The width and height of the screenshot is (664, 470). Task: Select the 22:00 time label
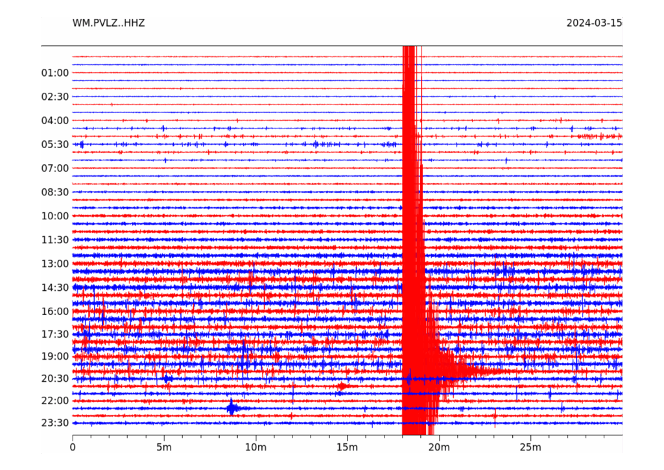click(x=55, y=401)
